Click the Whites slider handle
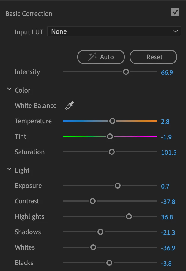This screenshot has height=271, width=186. (x=93, y=247)
